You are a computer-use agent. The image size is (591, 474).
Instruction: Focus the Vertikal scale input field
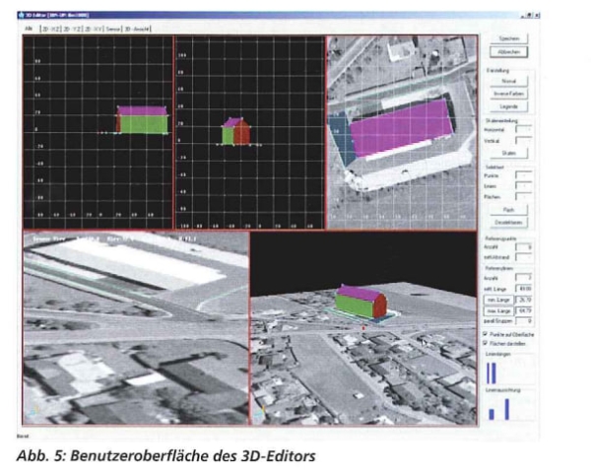[524, 140]
